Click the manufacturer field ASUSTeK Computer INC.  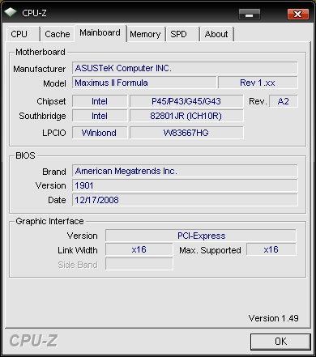185,68
